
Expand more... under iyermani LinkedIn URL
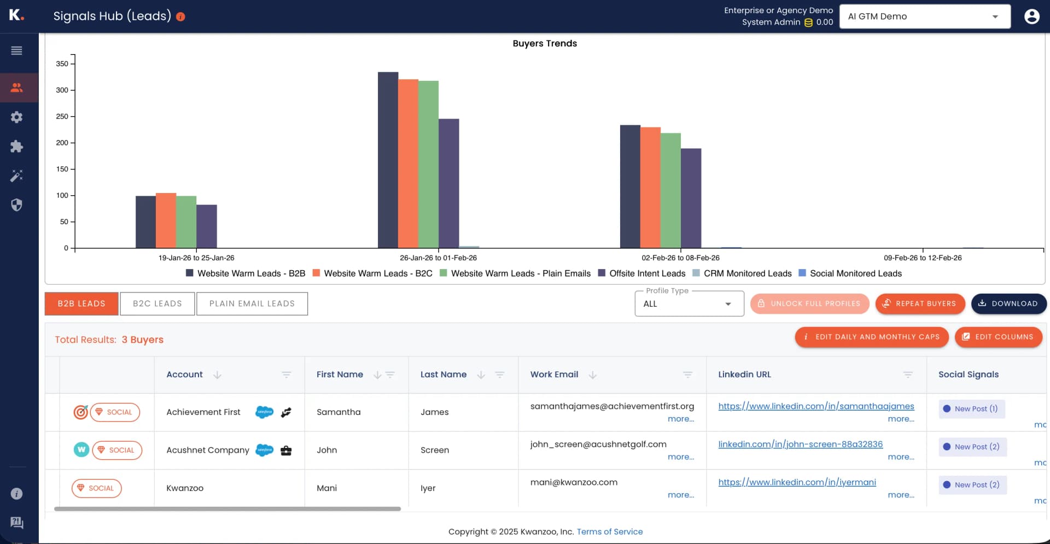901,495
